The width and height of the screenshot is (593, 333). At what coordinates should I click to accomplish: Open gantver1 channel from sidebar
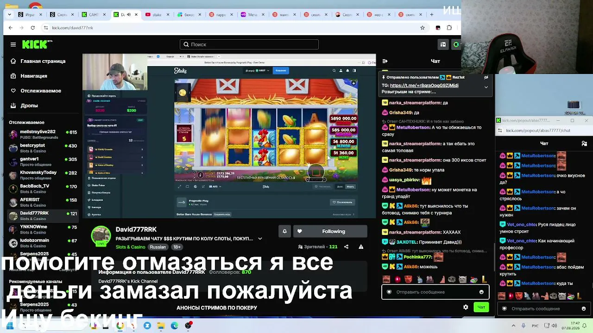[x=43, y=161]
